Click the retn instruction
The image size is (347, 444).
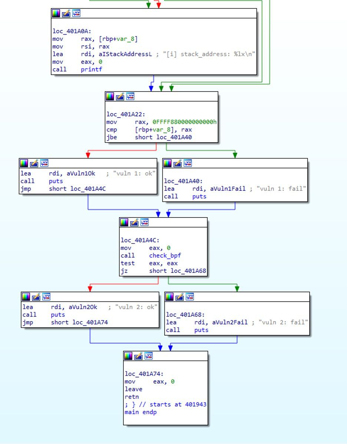point(132,397)
